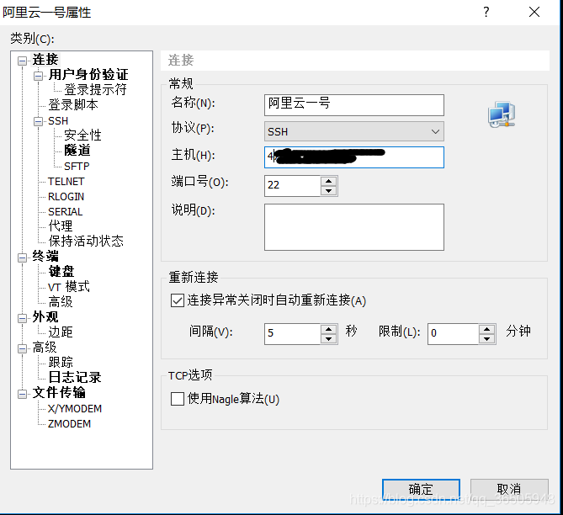Select 登录脚本 tree item
Screen dimensions: 563x515
tap(73, 105)
